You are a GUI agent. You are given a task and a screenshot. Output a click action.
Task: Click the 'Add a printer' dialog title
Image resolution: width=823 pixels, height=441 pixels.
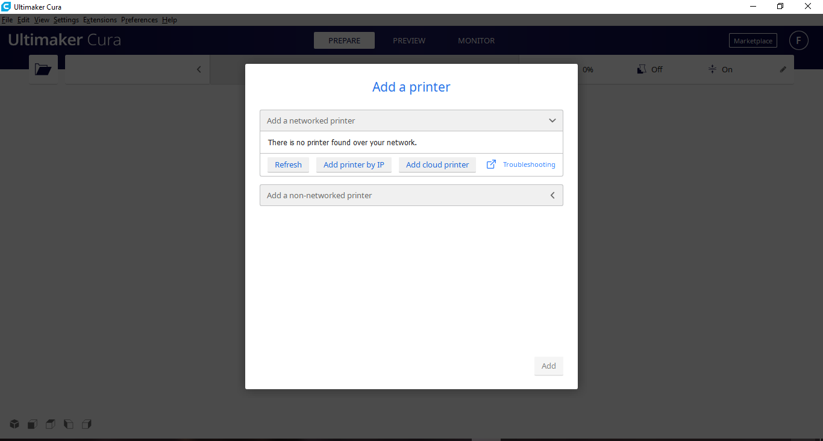coord(411,87)
